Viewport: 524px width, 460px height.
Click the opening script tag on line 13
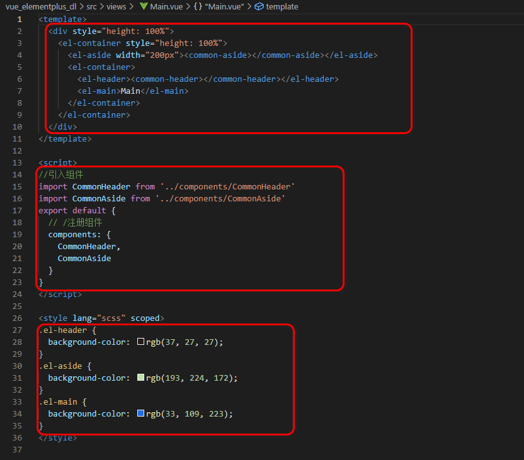[58, 162]
